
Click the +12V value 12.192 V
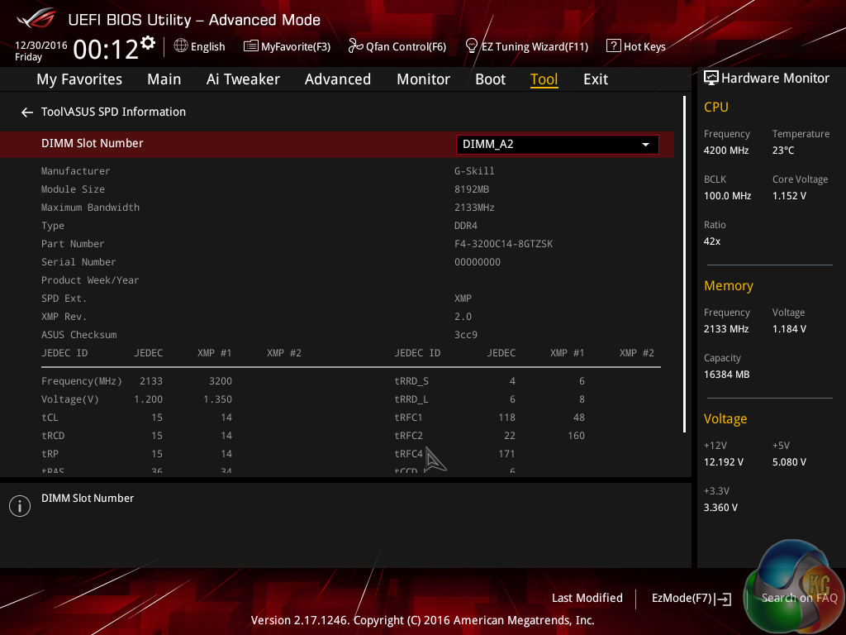coord(724,462)
